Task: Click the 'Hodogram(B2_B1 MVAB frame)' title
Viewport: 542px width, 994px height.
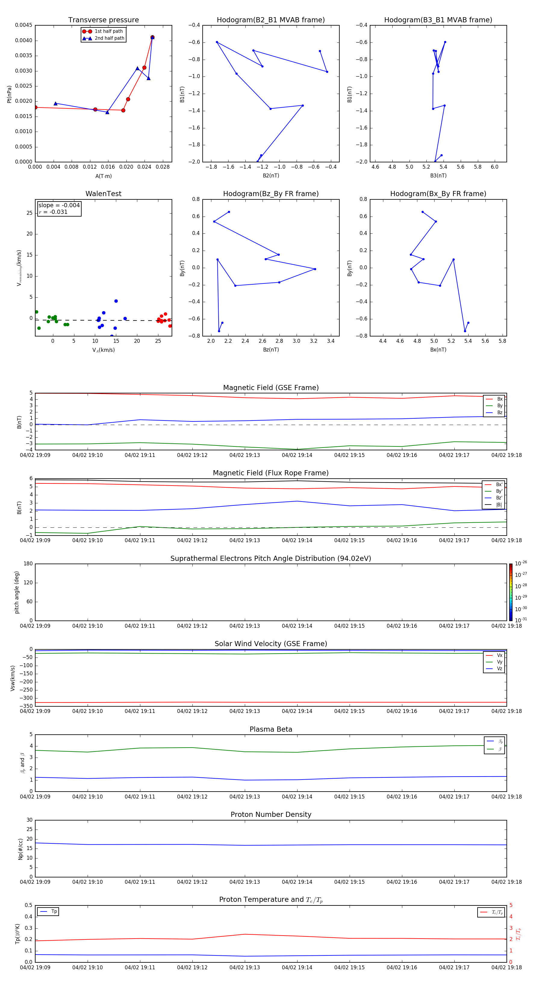Action: tap(271, 20)
